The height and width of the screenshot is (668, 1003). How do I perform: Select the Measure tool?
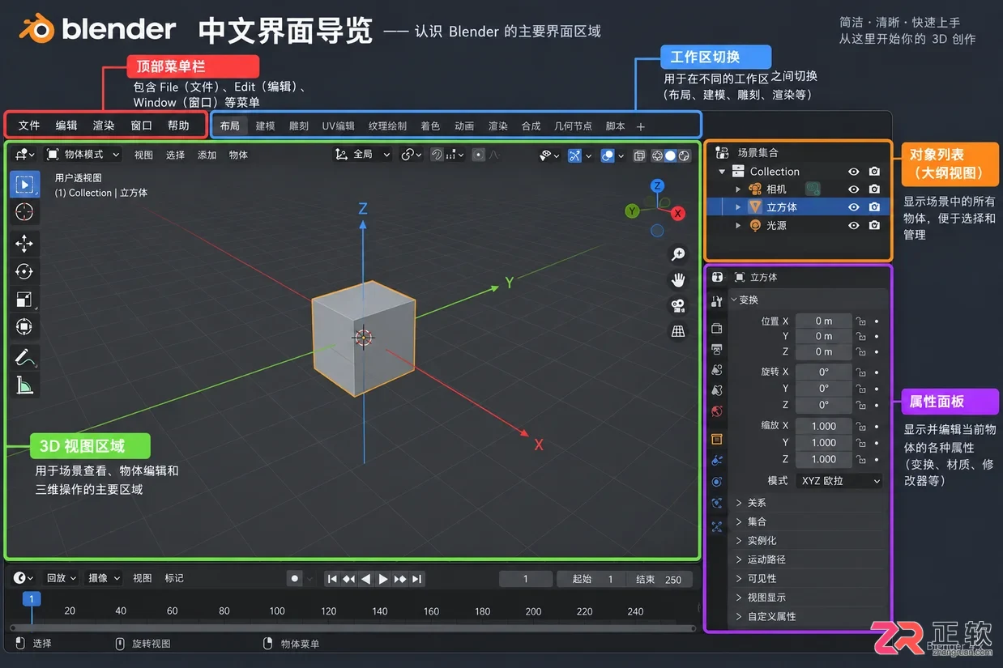[x=24, y=385]
